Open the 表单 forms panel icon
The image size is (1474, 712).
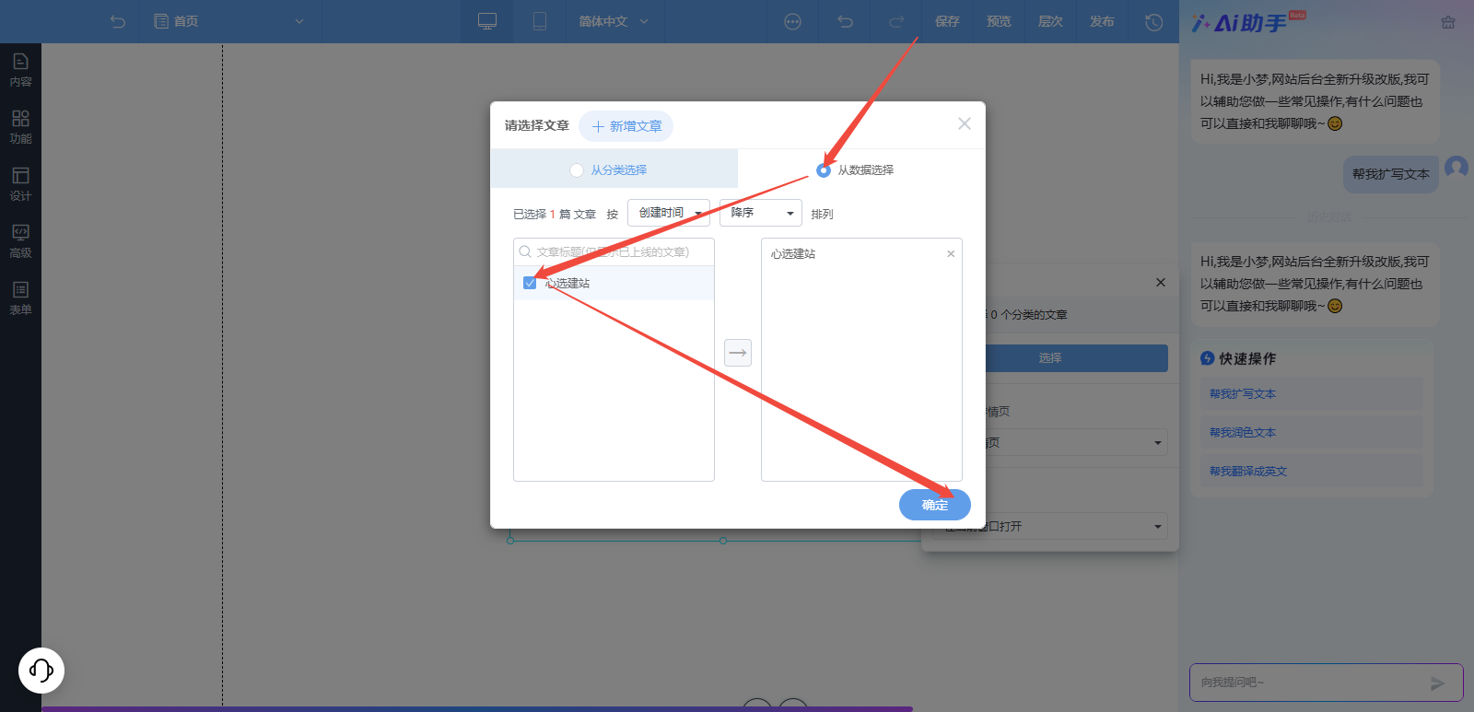(x=20, y=298)
